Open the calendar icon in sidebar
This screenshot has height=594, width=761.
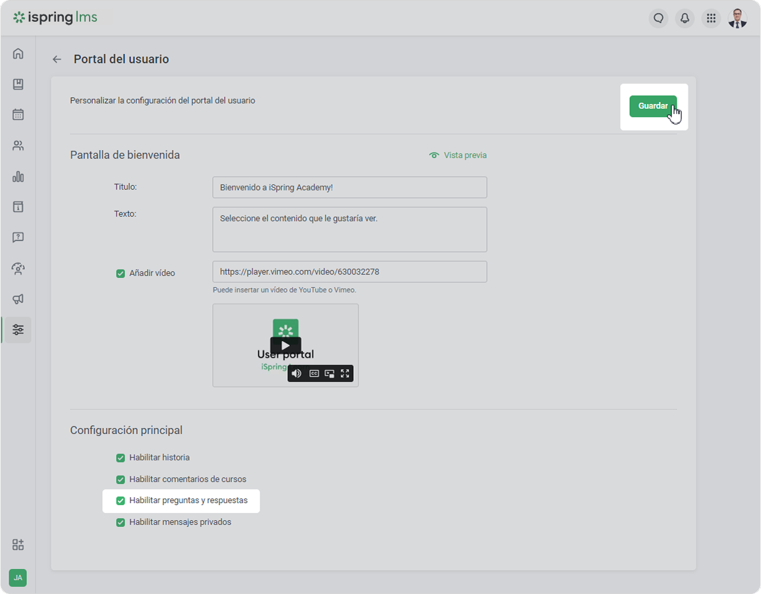pos(18,115)
